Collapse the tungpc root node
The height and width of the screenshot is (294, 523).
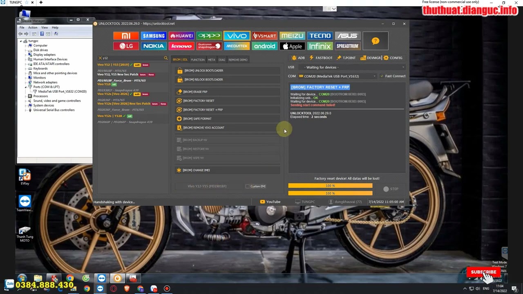click(21, 41)
